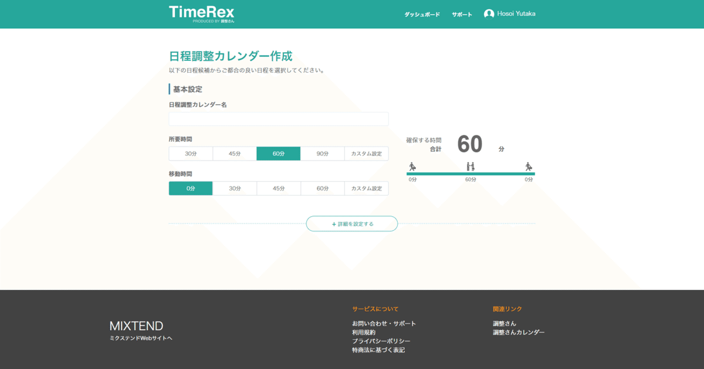Click the TimeRex logo
Image resolution: width=704 pixels, height=369 pixels.
[x=202, y=13]
